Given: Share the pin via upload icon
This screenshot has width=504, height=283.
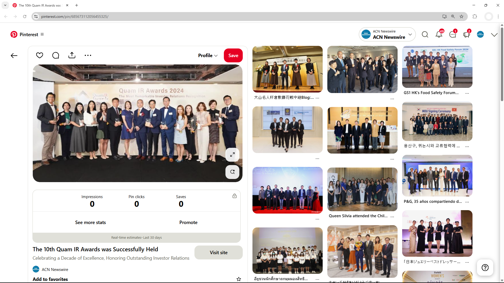Looking at the screenshot, I should [72, 55].
